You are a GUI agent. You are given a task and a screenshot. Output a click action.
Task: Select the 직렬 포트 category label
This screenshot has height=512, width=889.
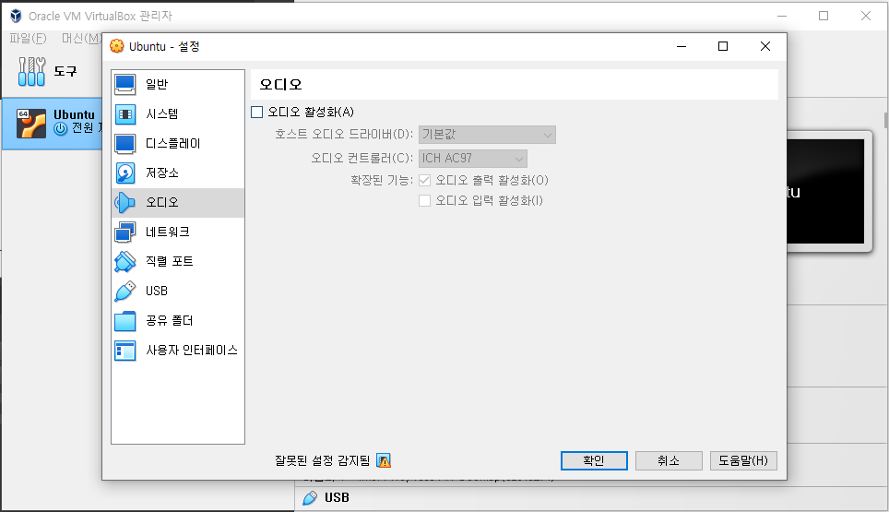coord(170,261)
